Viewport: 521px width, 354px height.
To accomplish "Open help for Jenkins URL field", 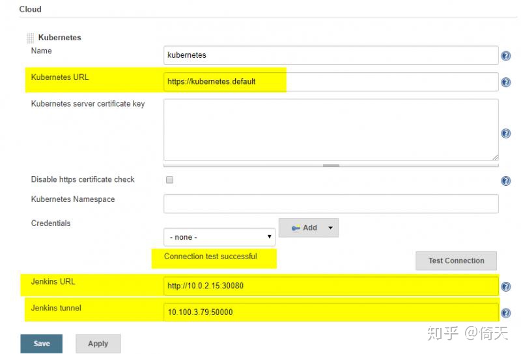I will pyautogui.click(x=506, y=286).
